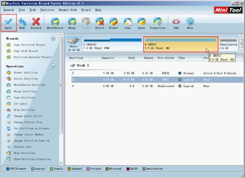Select the E: NTFS block in disk map

181,44
